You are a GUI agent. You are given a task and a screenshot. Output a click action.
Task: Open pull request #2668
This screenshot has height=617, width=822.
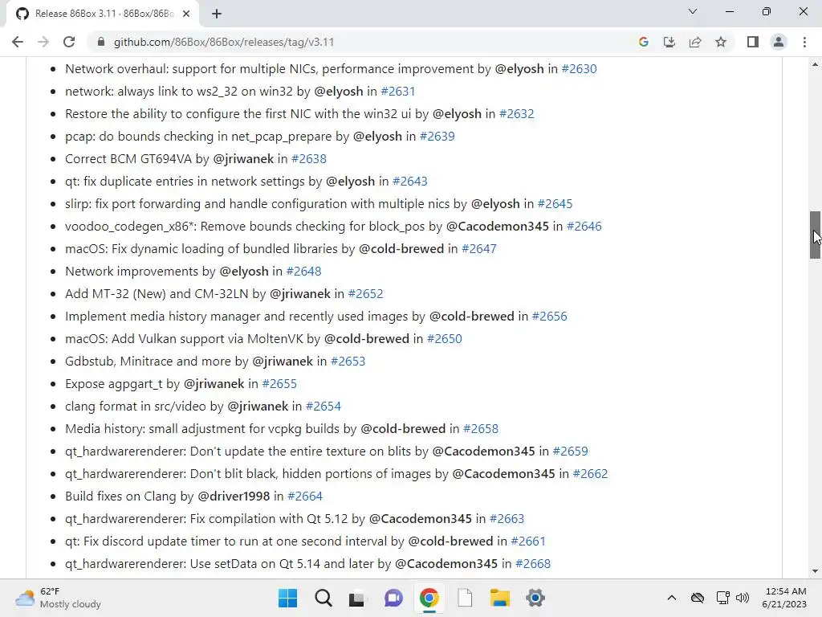point(533,564)
